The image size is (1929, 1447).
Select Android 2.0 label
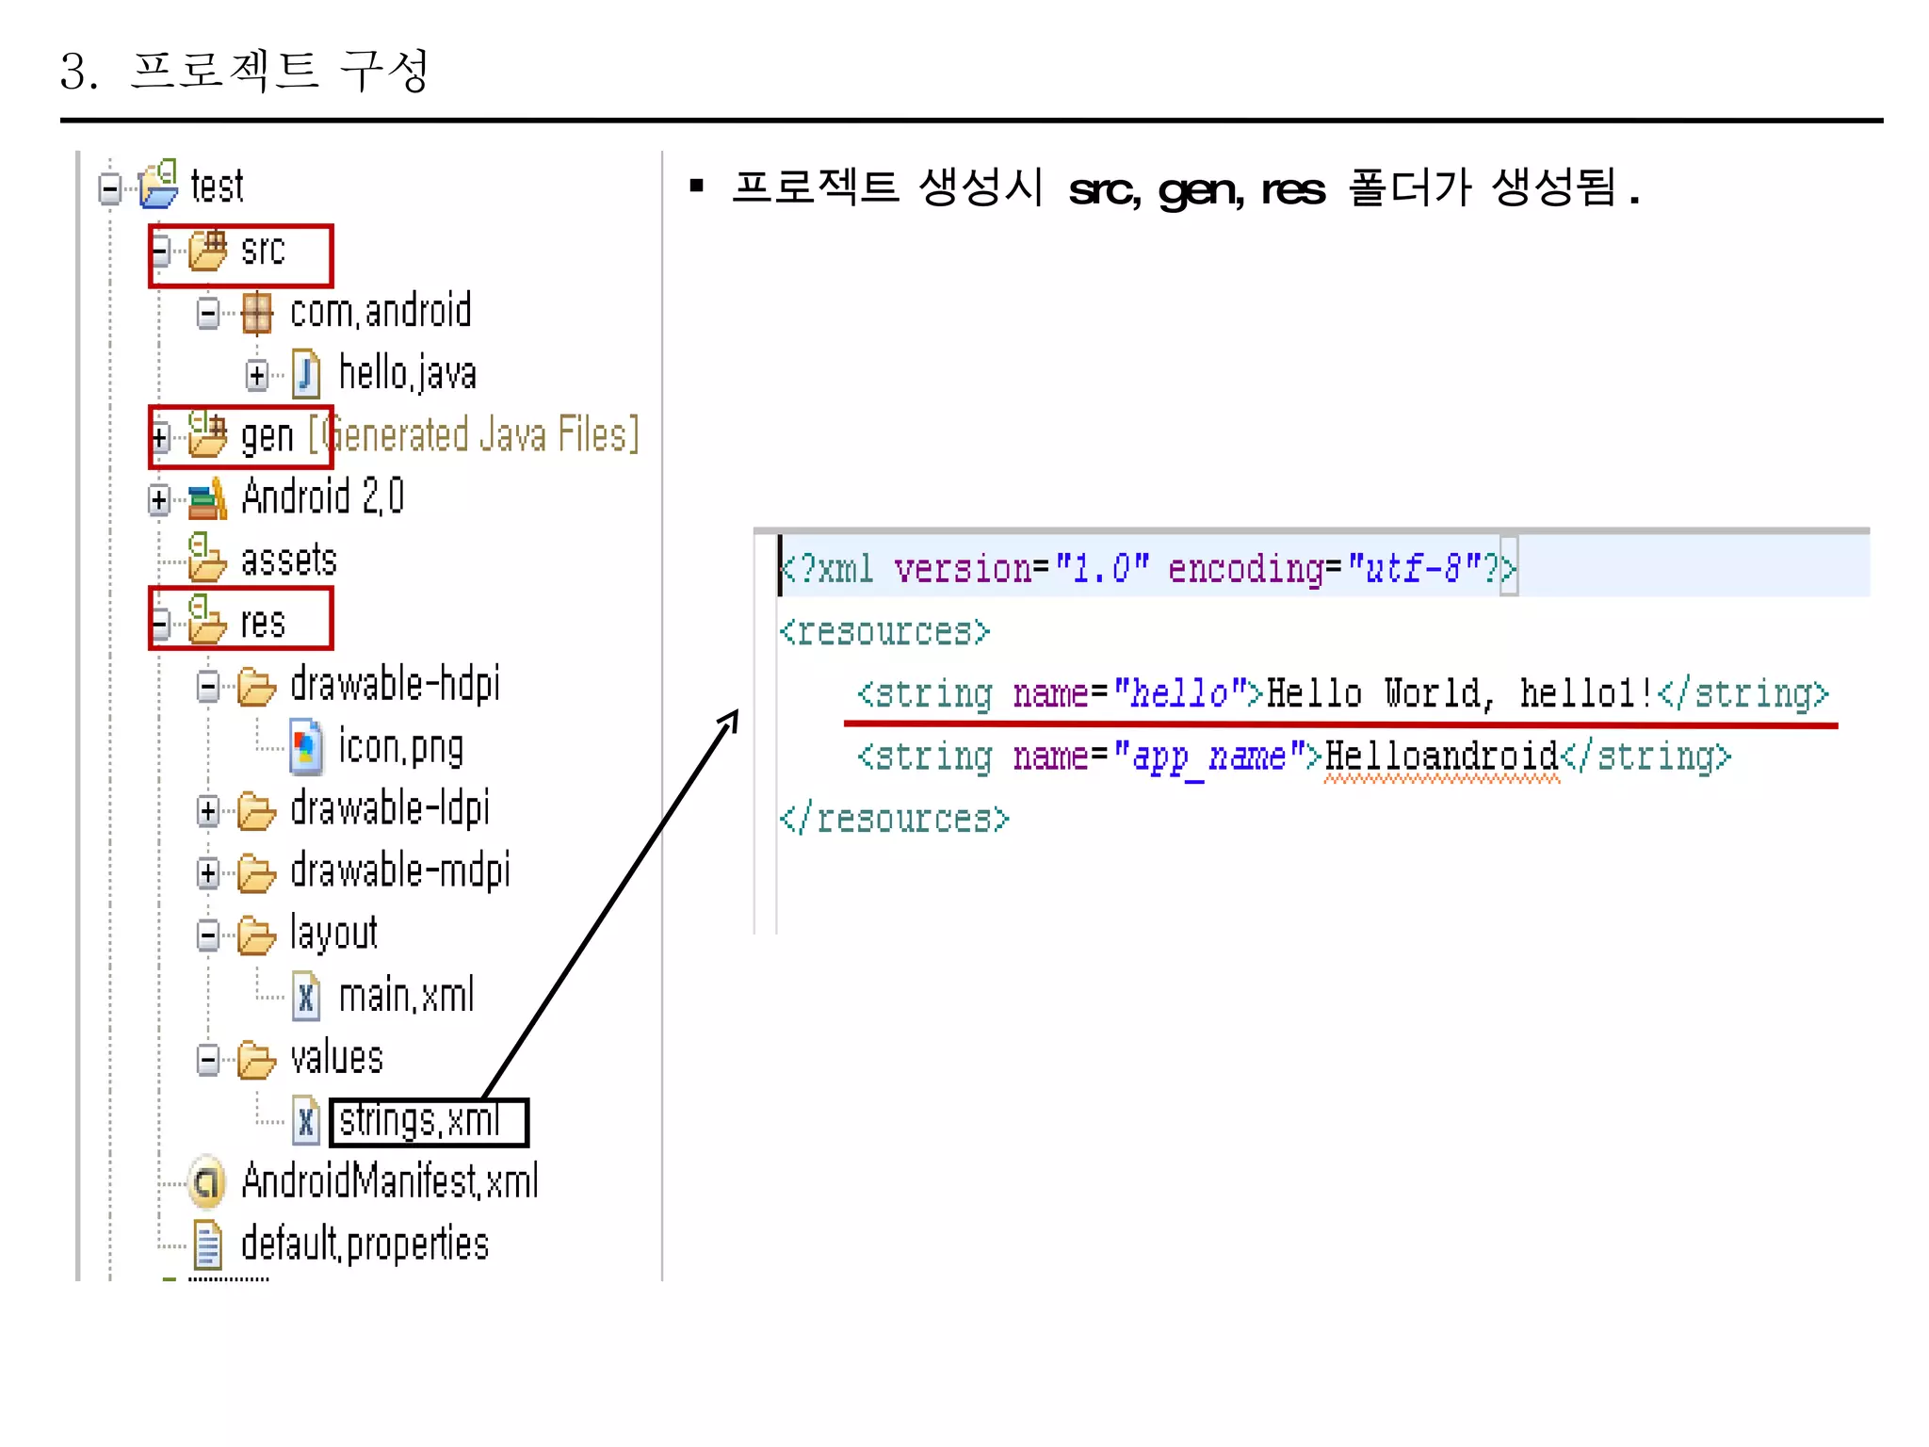(x=322, y=496)
